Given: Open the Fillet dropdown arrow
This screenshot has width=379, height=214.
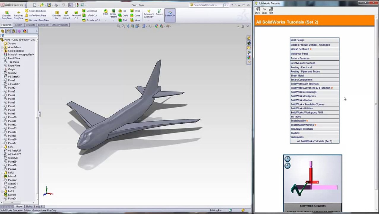Looking at the screenshot, I should (105, 21).
